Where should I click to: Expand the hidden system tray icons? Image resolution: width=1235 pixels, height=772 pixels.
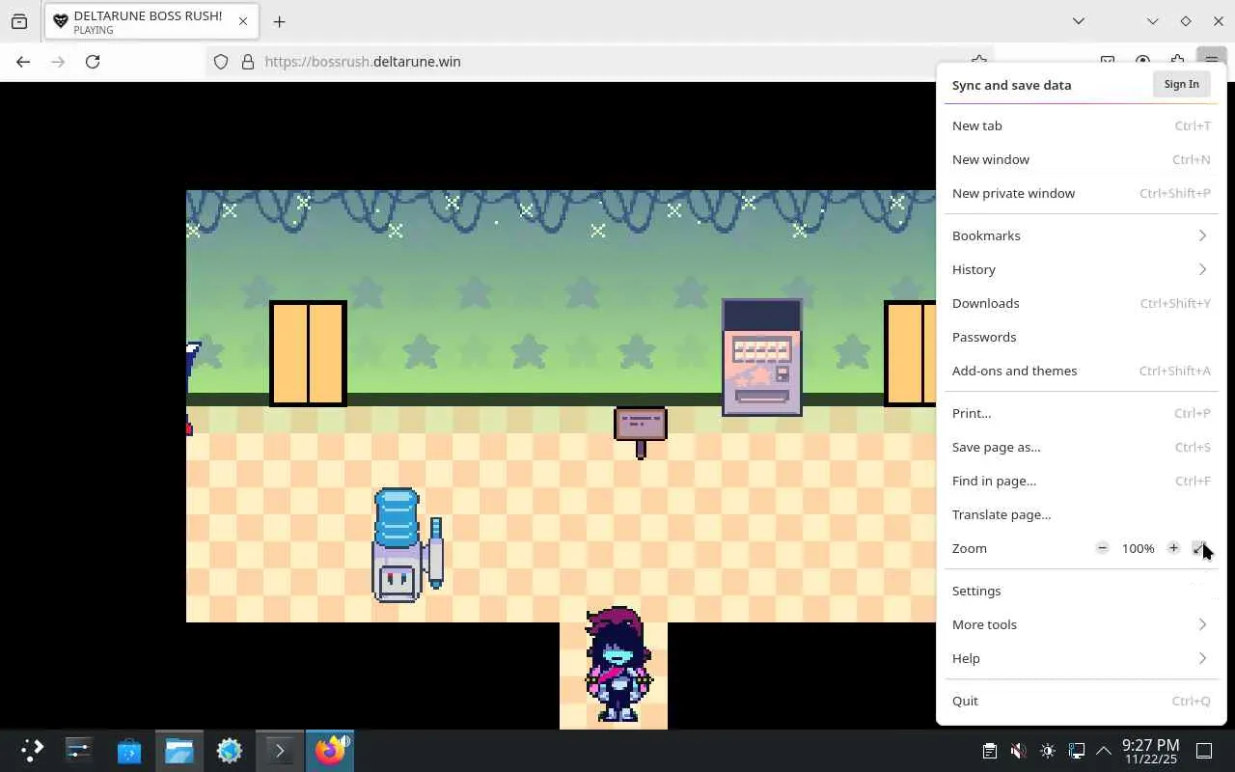click(1104, 751)
